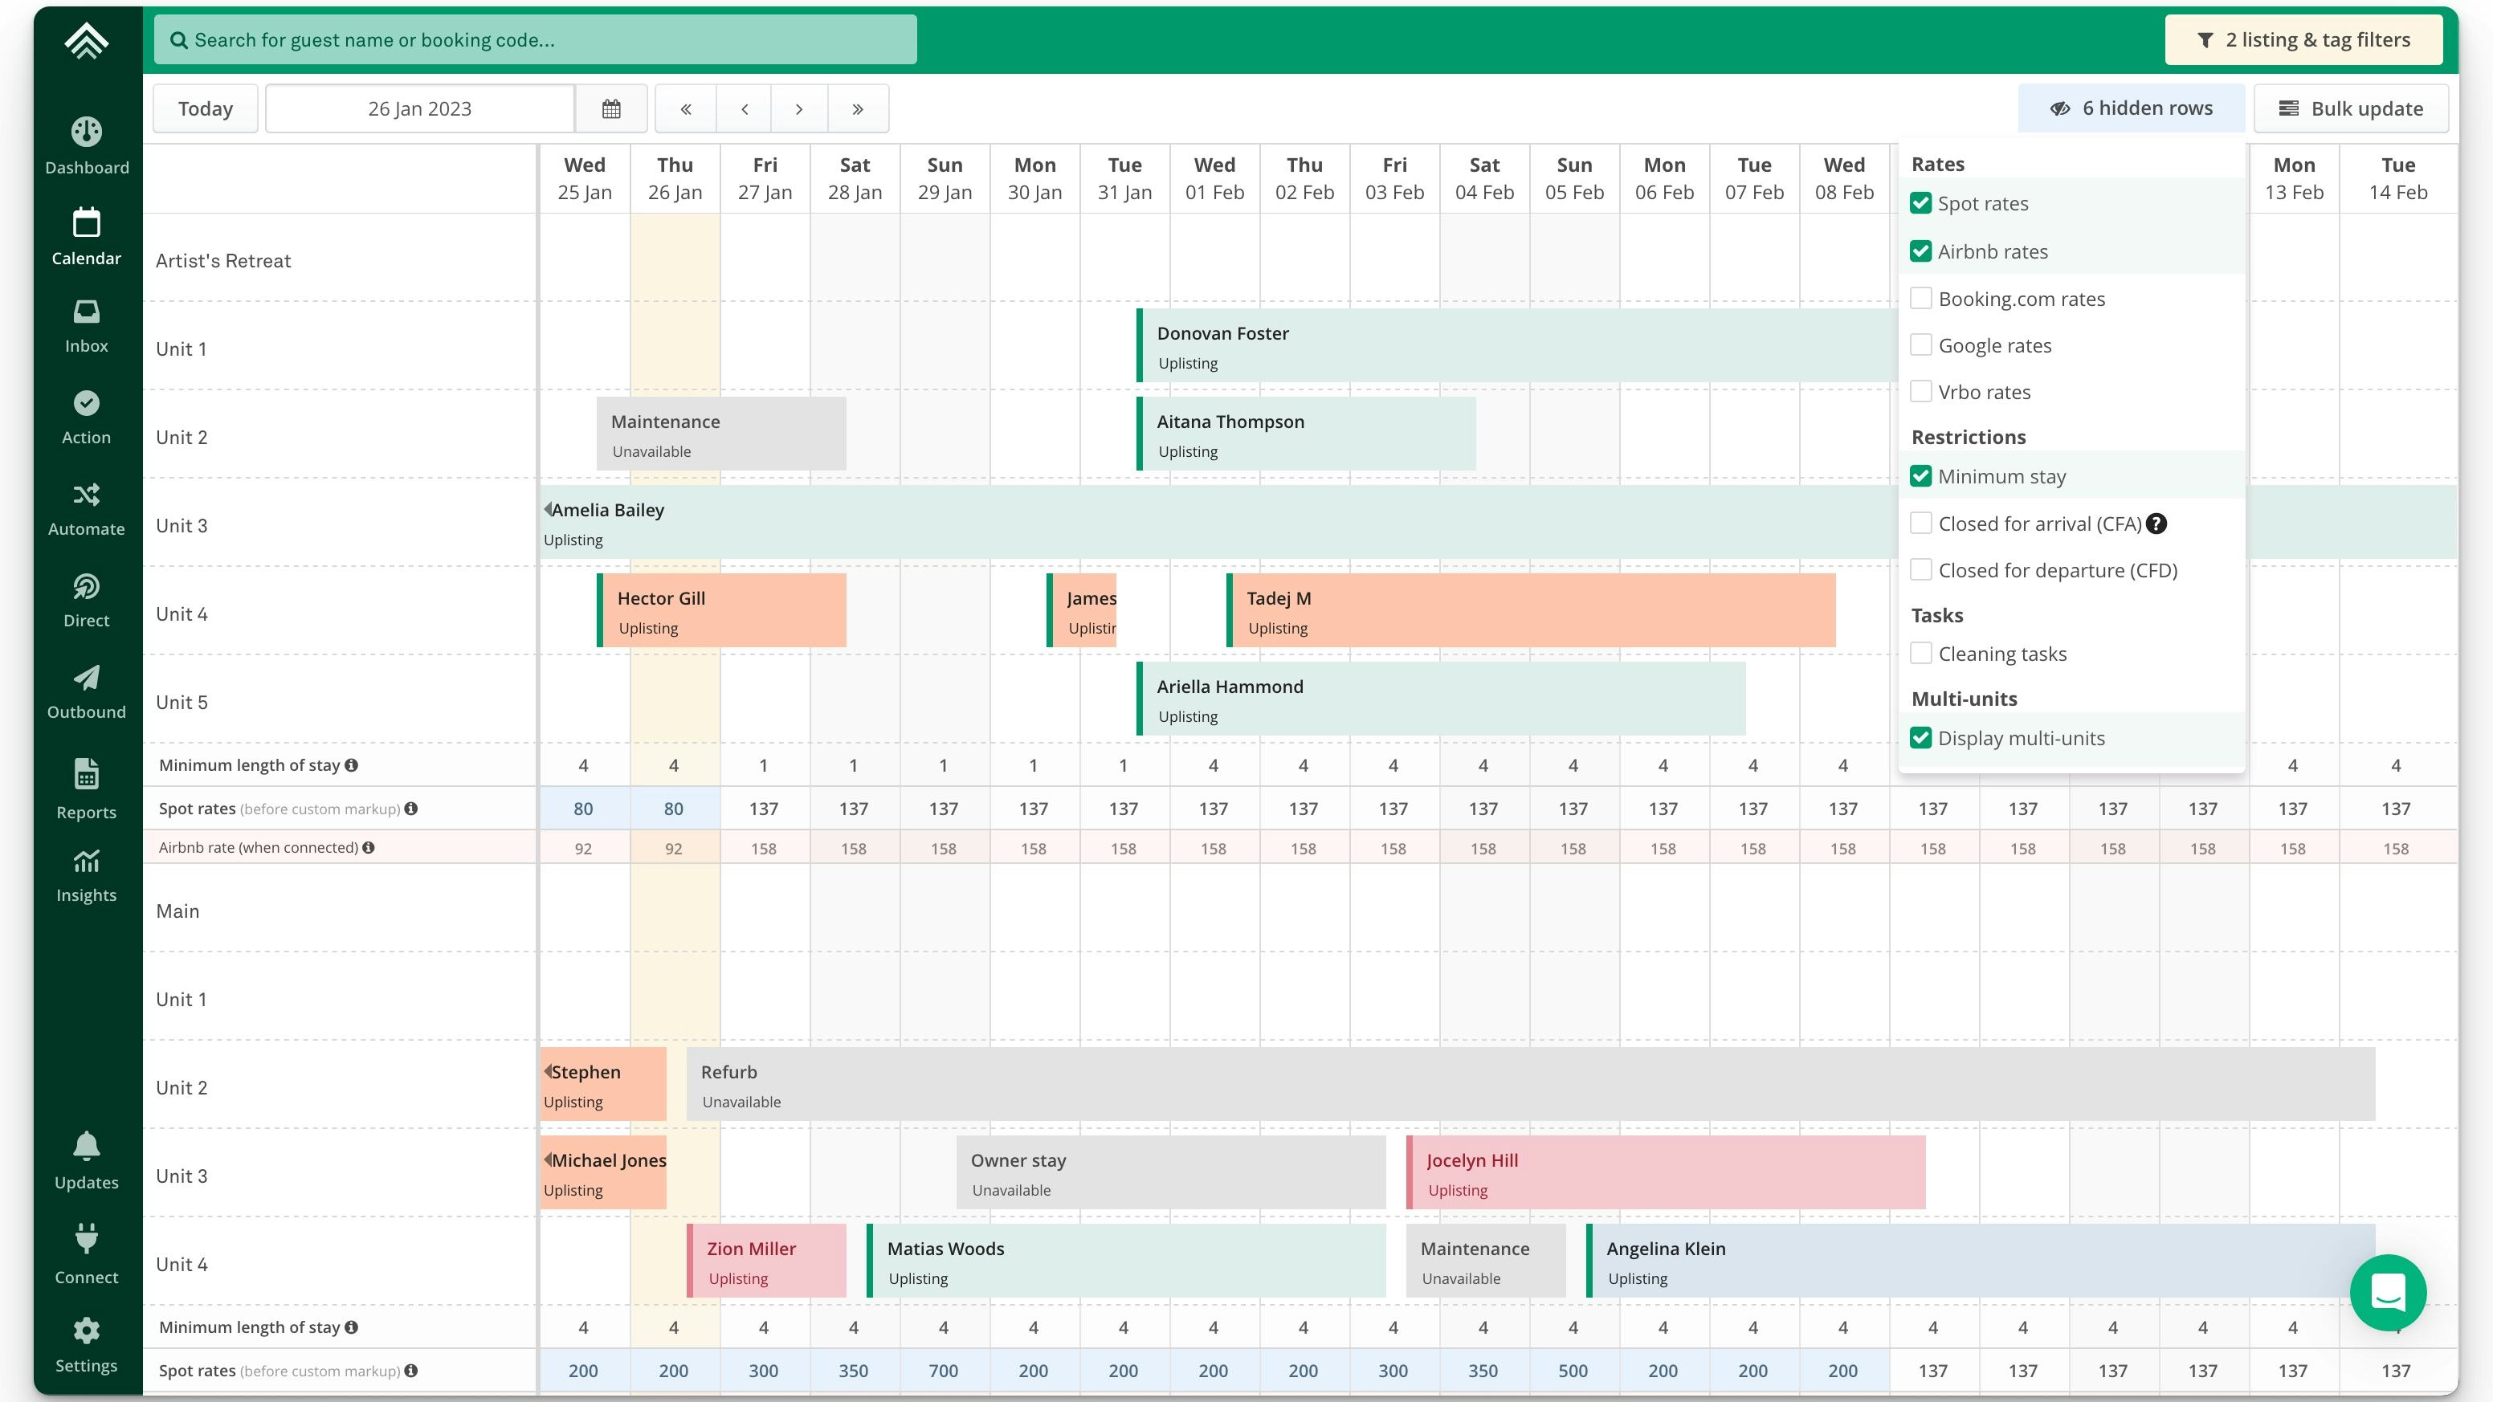Viewport: 2493px width, 1402px height.
Task: Enable Booking.com rates display
Action: pyautogui.click(x=1921, y=298)
